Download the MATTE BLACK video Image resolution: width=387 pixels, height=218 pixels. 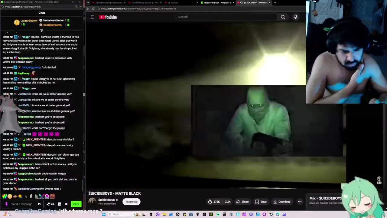[282, 202]
